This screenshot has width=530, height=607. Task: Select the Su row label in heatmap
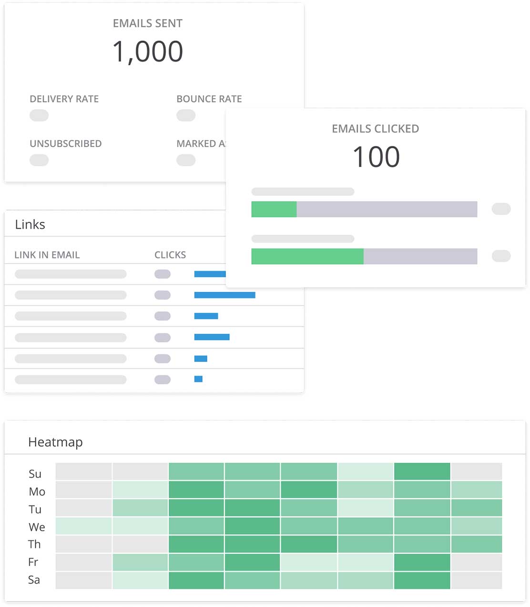(x=35, y=474)
